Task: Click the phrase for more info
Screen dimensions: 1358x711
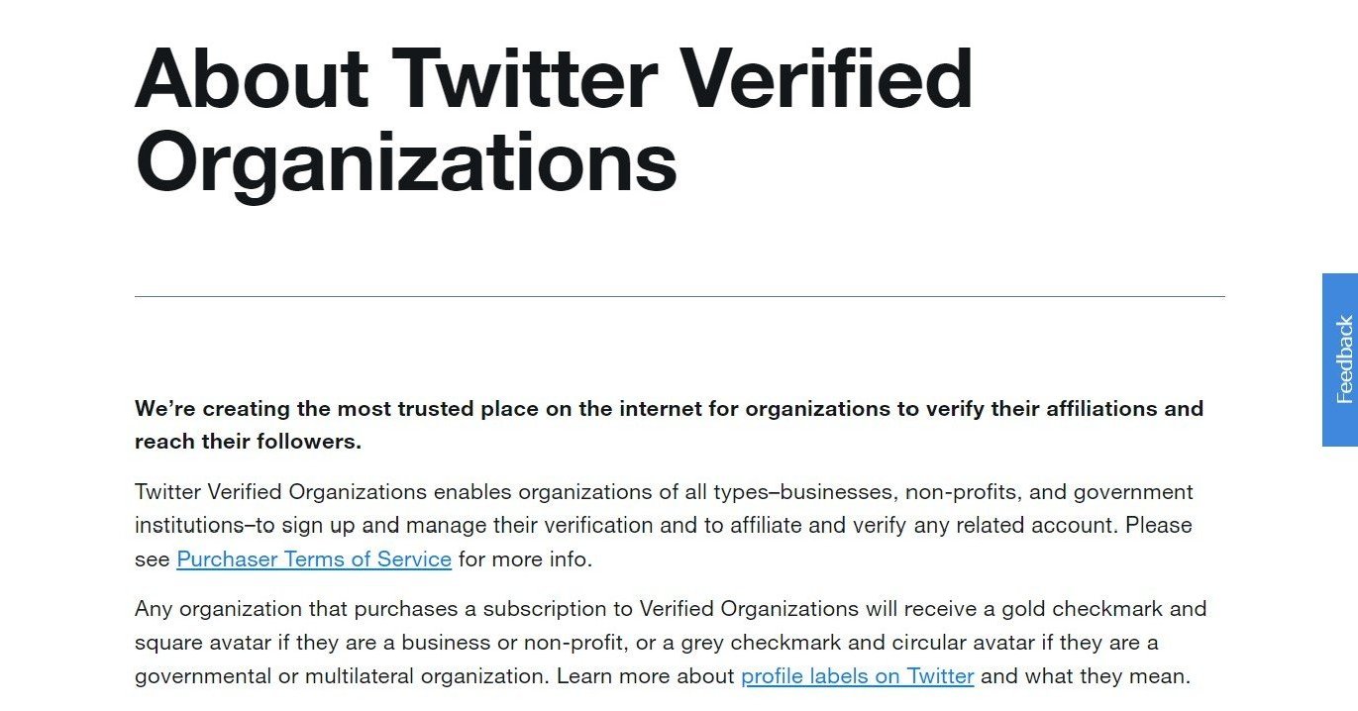Action: coord(525,559)
